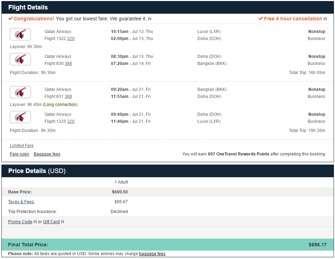Open aircraft 388 link for Flight 831
Viewport: 335px width, 259px height.
click(x=68, y=97)
